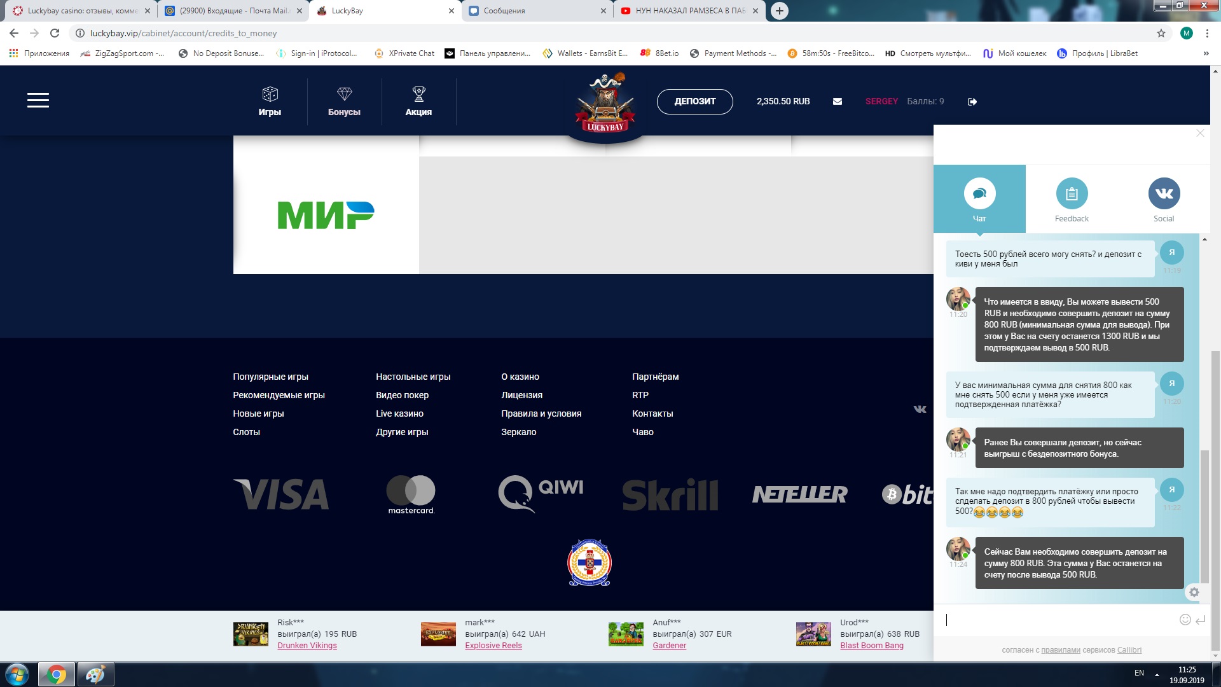The height and width of the screenshot is (687, 1221).
Task: Open Зеркало footer link
Action: pyautogui.click(x=518, y=432)
